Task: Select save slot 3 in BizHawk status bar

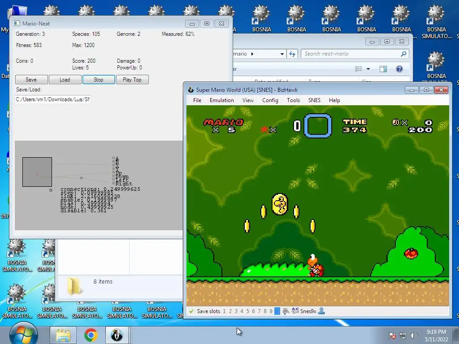Action: [x=236, y=311]
